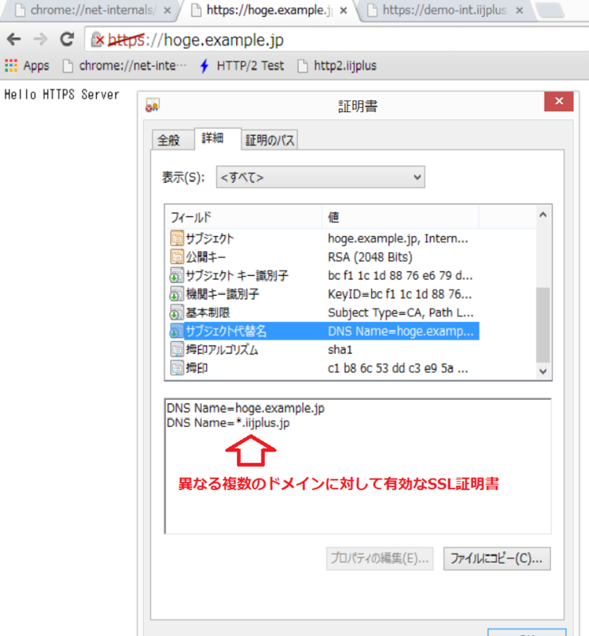589x636 pixels.
Task: Reload the page with the refresh icon
Action: [x=67, y=39]
